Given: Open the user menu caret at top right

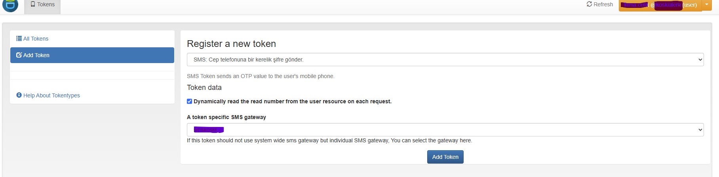Looking at the screenshot, I should 707,5.
